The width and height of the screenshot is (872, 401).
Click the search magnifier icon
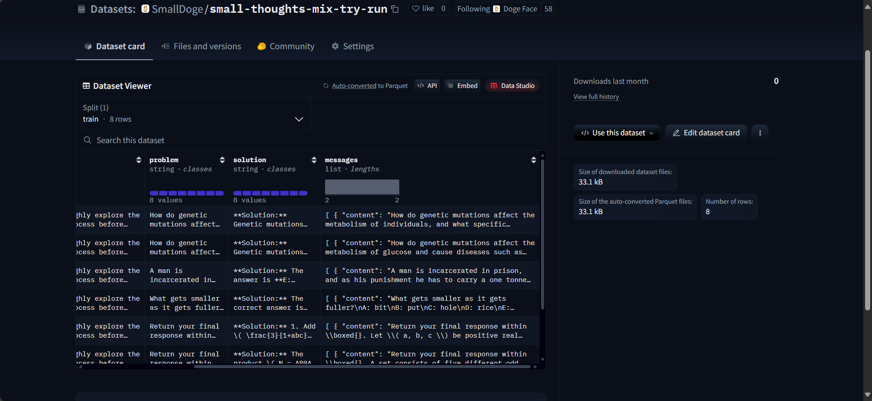(87, 140)
